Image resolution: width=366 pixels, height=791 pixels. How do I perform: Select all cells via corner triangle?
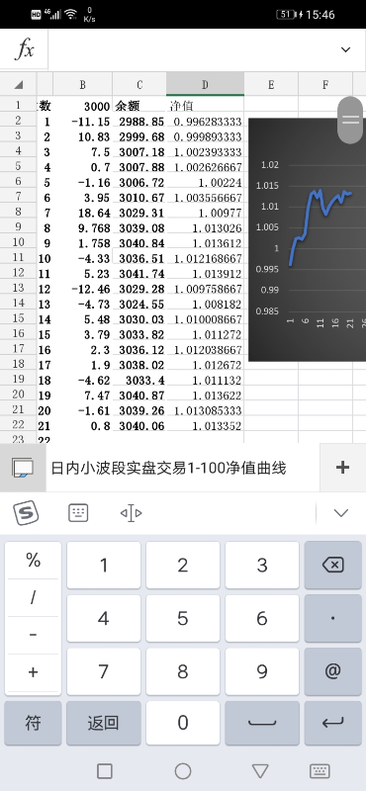coord(19,84)
